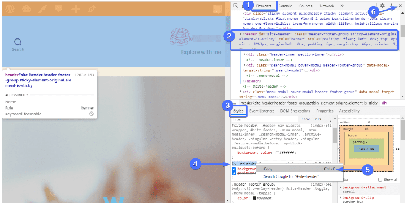This screenshot has width=407, height=207.
Task: Click the customize paintbrush icon
Action: click(43, 8)
